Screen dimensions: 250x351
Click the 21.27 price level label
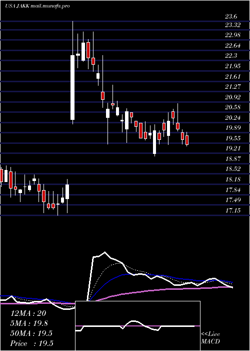[x=233, y=87]
